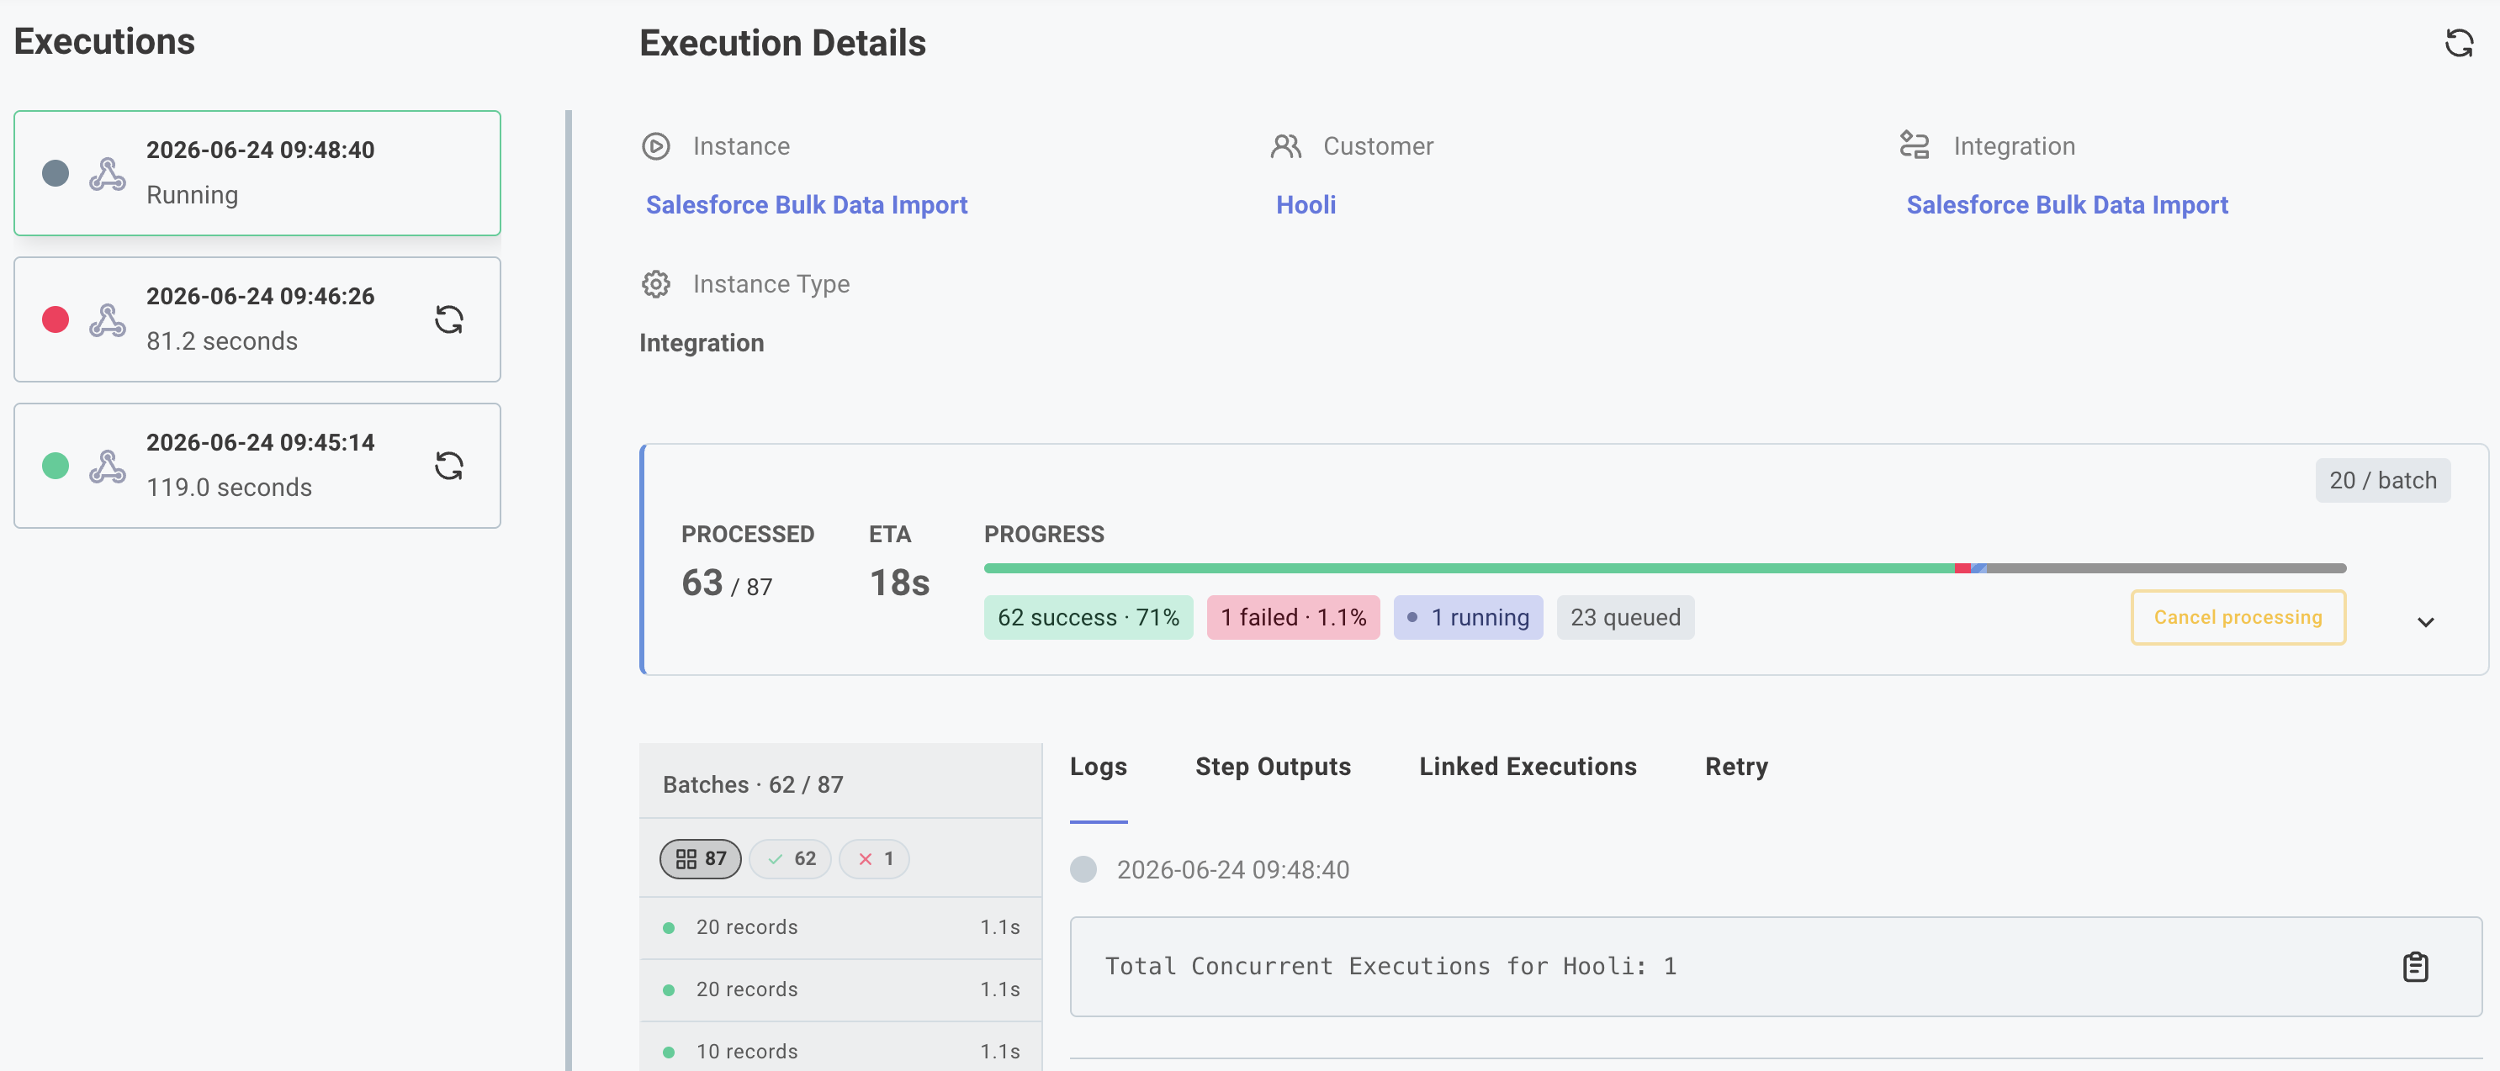Select the 09:48:40 Running execution card
The width and height of the screenshot is (2500, 1071).
point(257,172)
